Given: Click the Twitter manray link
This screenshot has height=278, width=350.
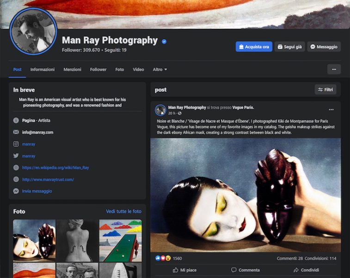Looking at the screenshot, I should pyautogui.click(x=29, y=156).
